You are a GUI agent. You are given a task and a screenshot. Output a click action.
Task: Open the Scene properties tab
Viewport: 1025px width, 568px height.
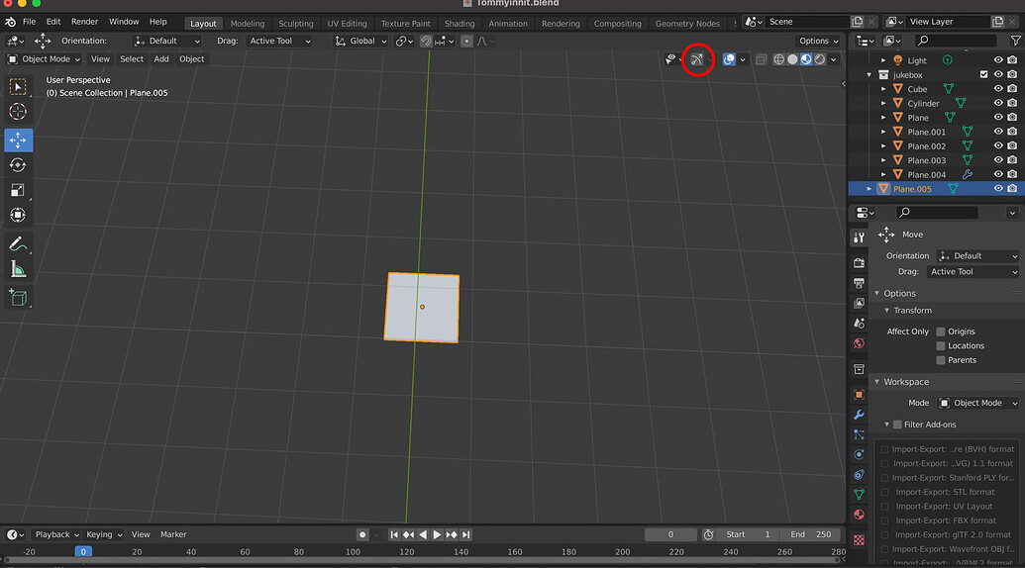coord(859,324)
